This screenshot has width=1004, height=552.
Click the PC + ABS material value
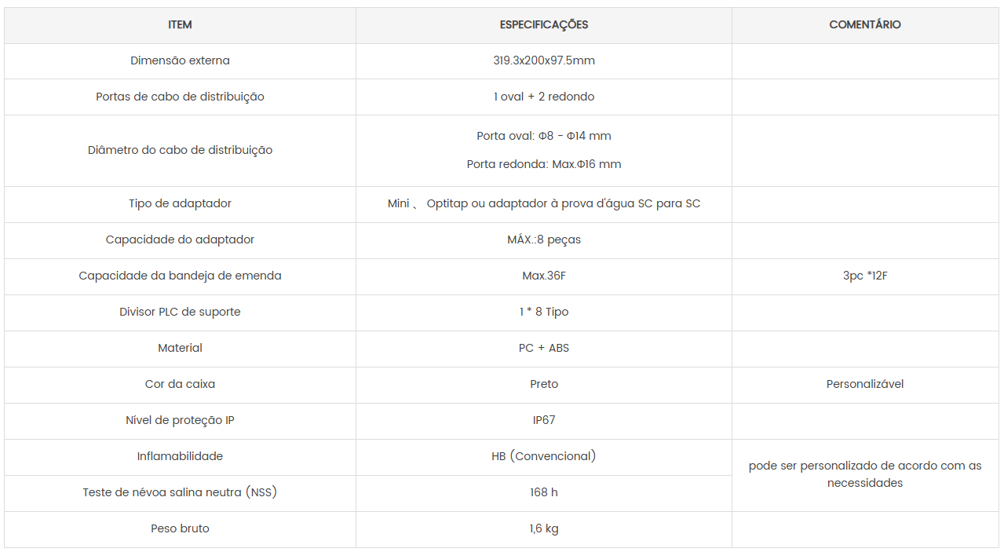[x=544, y=349]
